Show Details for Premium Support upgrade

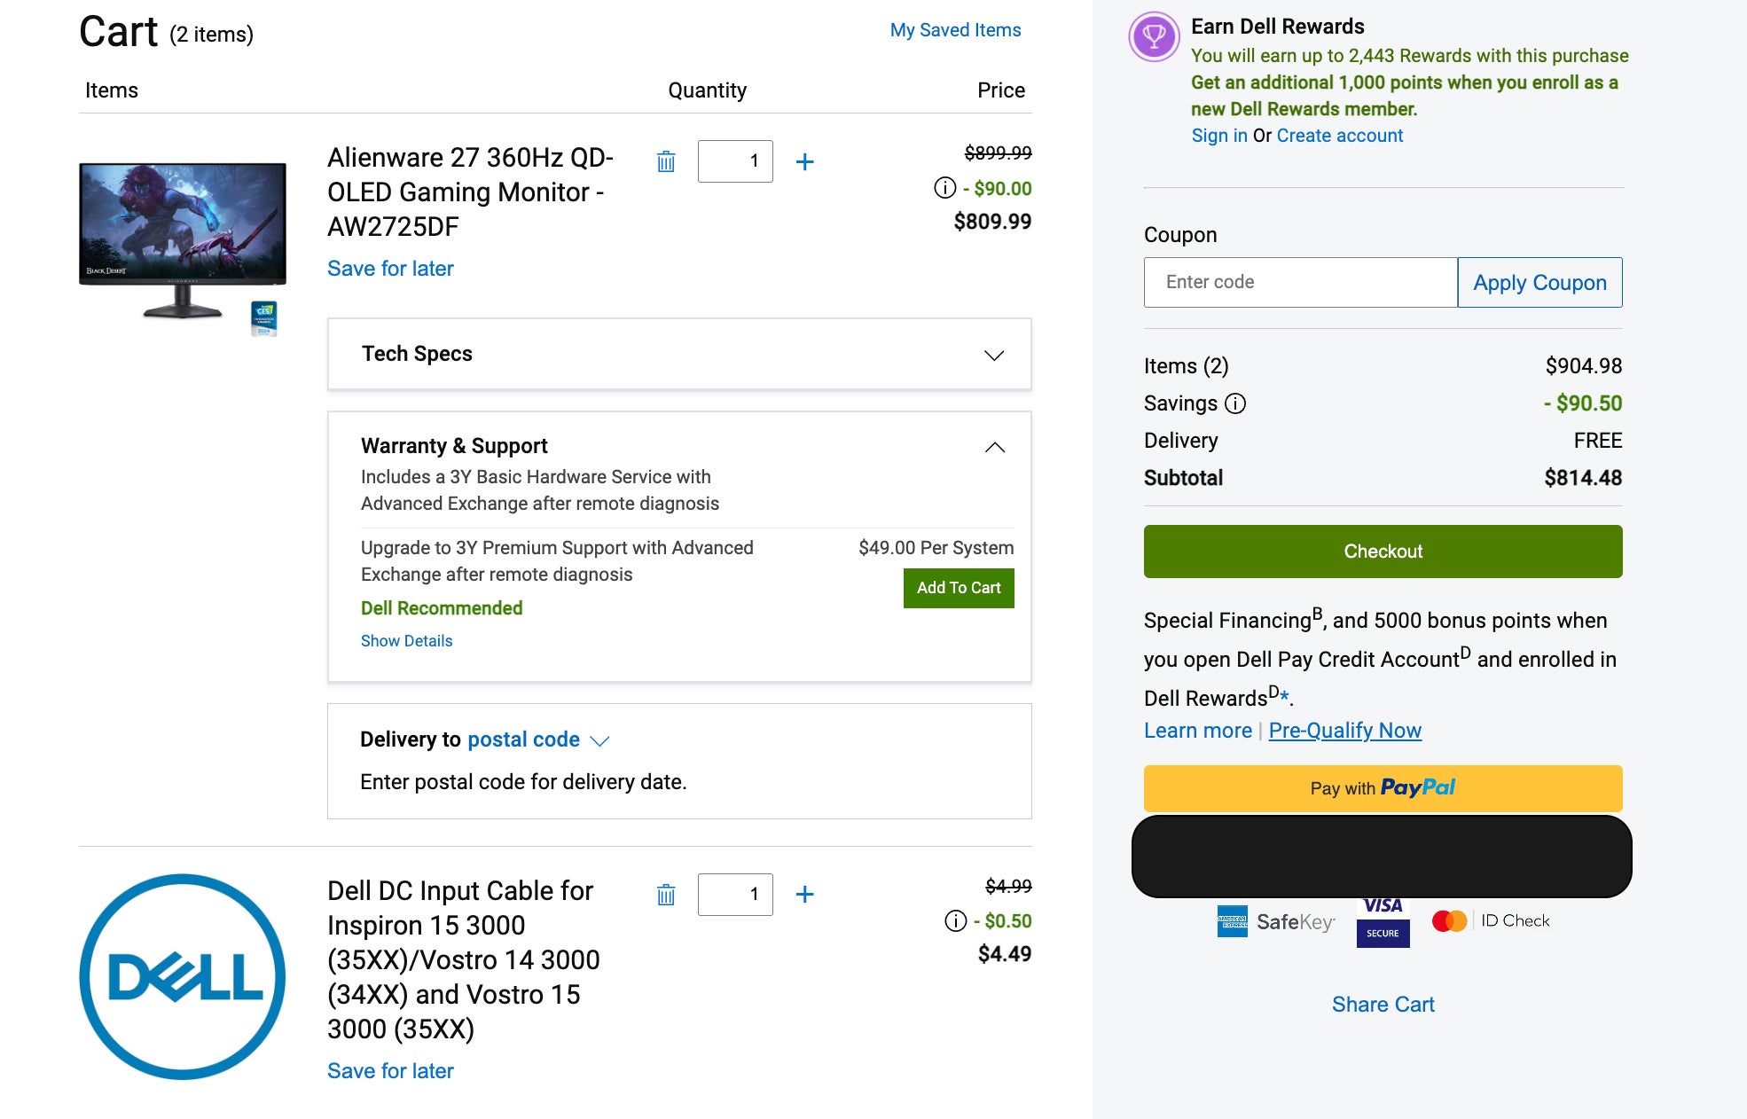406,641
